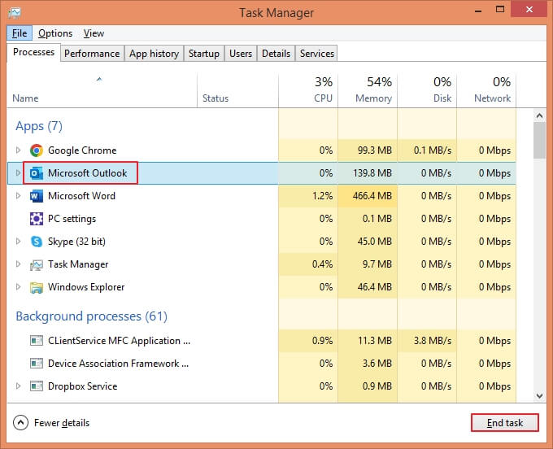
Task: Click the Task Manager title bar icon
Action: click(15, 13)
